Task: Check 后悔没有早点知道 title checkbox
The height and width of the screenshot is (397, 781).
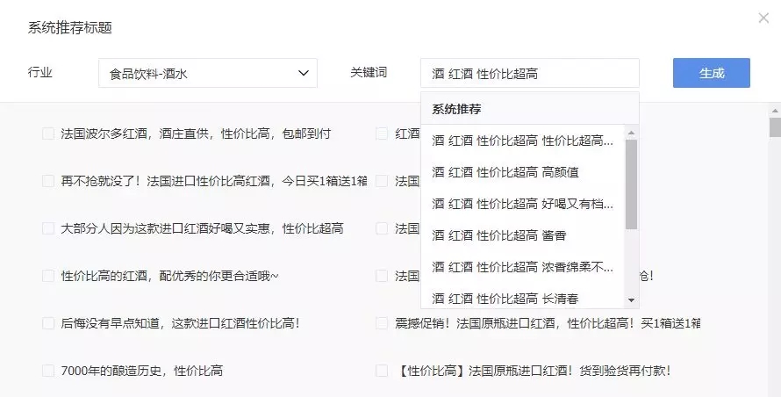Action: click(48, 323)
